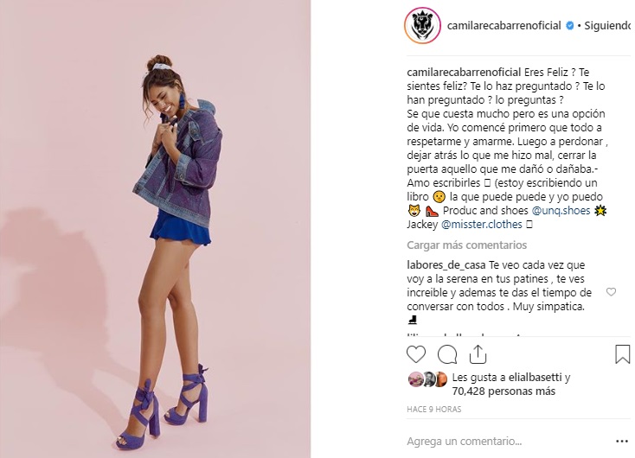Expand Cargar más comentarios

(466, 245)
